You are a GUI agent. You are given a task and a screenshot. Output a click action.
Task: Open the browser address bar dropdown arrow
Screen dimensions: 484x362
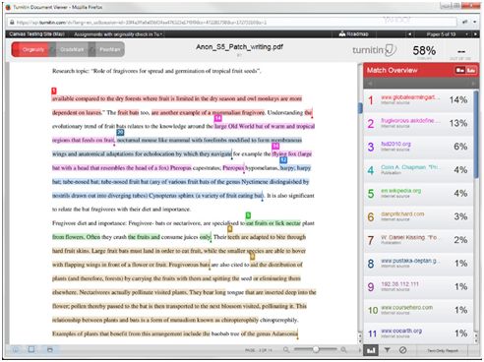[x=474, y=22]
